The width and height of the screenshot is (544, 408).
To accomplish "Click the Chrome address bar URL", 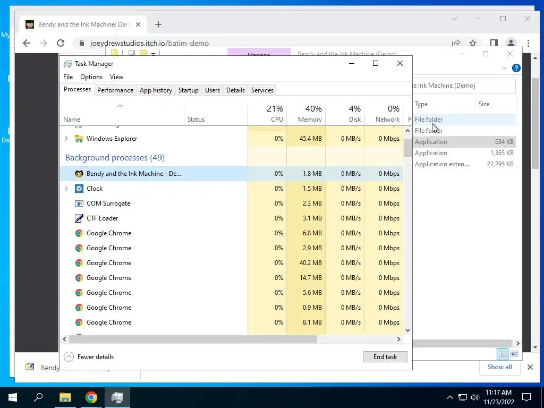I will pyautogui.click(x=149, y=43).
